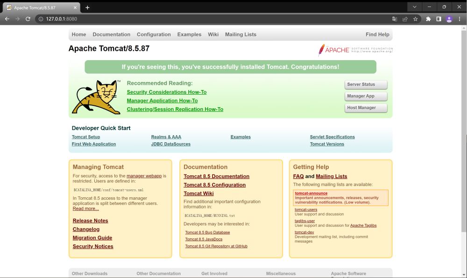Open the Apache Taglibs link
The height and width of the screenshot is (278, 467).
pos(363,225)
